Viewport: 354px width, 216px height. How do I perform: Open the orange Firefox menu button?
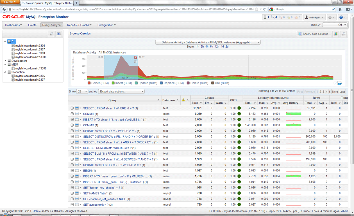tap(10, 2)
